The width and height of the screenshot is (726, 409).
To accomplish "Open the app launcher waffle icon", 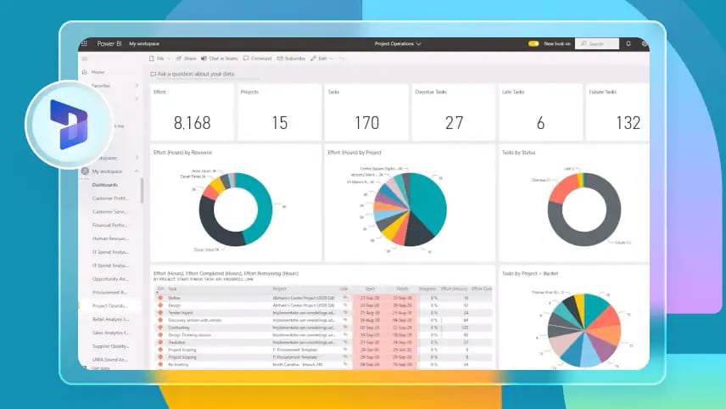I will (84, 43).
